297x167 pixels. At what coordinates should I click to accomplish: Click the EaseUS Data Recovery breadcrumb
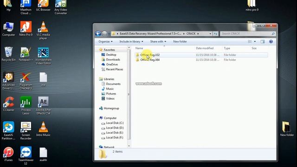click(150, 34)
